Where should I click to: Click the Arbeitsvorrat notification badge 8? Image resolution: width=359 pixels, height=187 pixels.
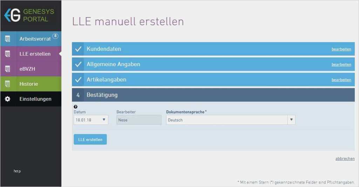(x=55, y=36)
